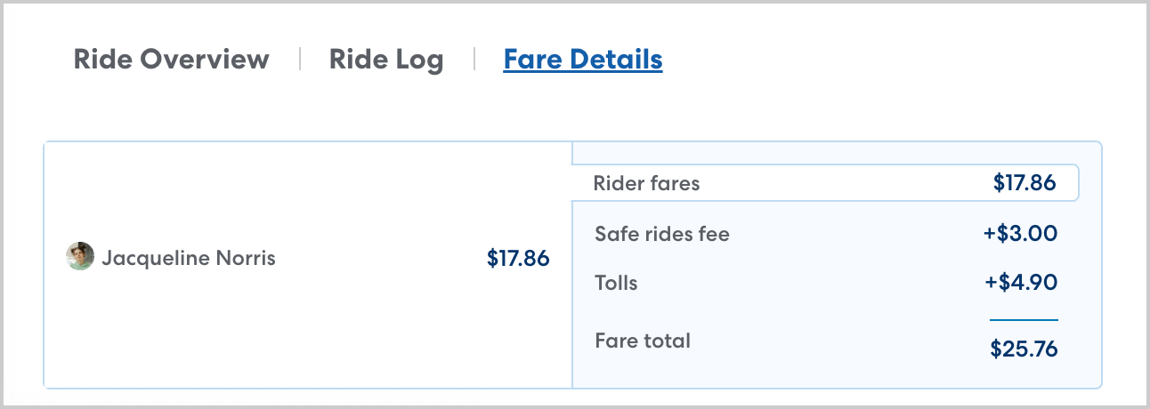
Task: Click the +$3.00 safe rides amount
Action: (x=1020, y=235)
